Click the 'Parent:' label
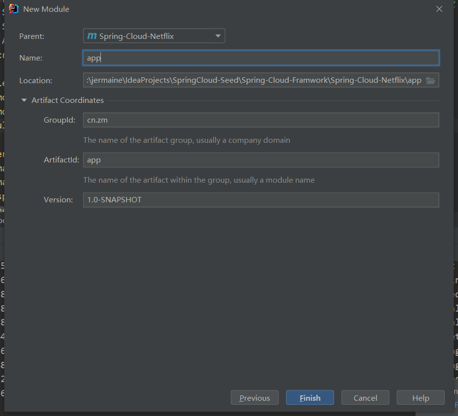This screenshot has width=458, height=416. click(x=32, y=36)
